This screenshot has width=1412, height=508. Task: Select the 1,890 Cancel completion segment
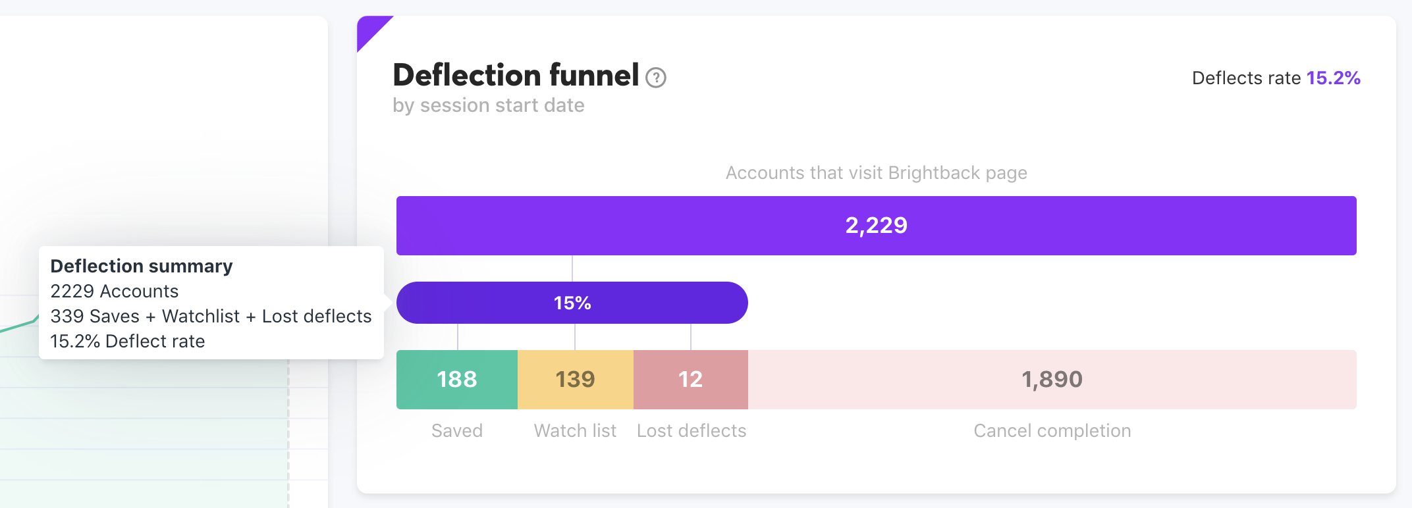coord(1052,380)
